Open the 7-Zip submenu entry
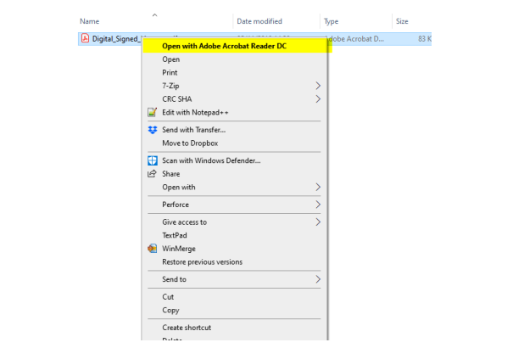Screen dimensions: 513x348 (235, 86)
